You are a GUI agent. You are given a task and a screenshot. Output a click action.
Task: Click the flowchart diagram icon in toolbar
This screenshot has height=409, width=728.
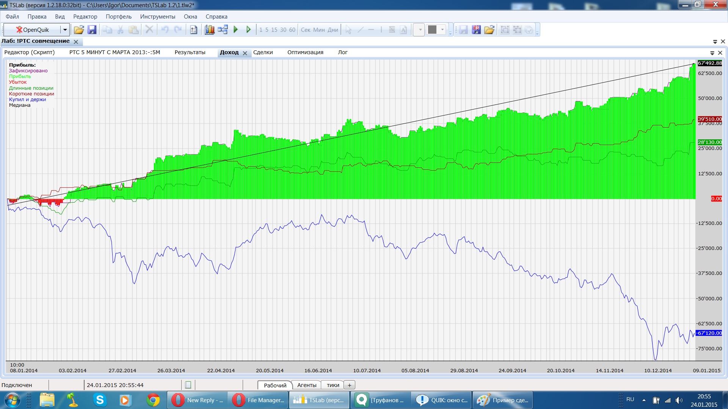click(x=223, y=30)
